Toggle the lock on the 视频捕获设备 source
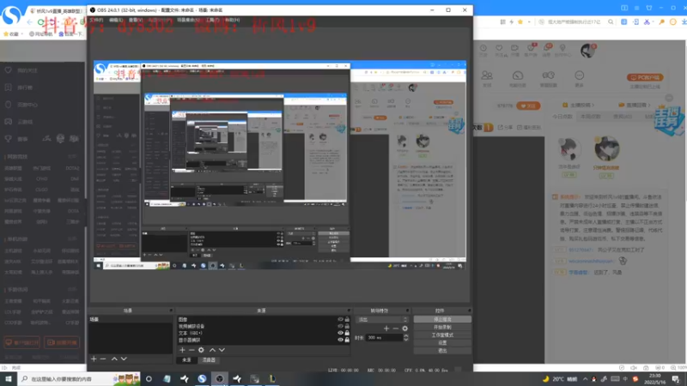Viewport: 687px width, 386px height. click(347, 326)
